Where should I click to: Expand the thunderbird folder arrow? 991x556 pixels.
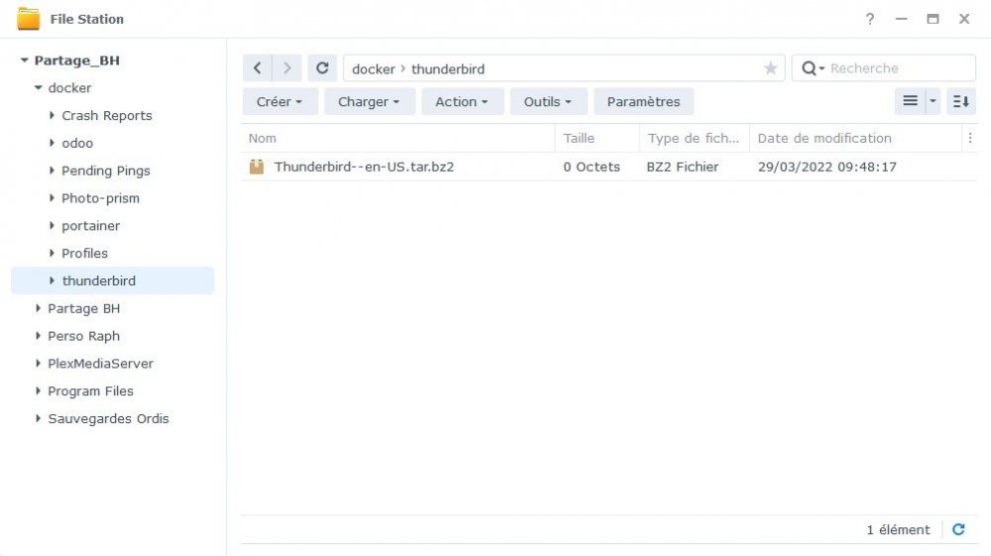pyautogui.click(x=52, y=280)
